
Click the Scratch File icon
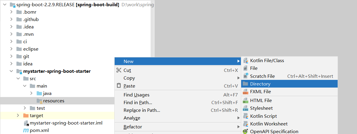click(x=246, y=76)
